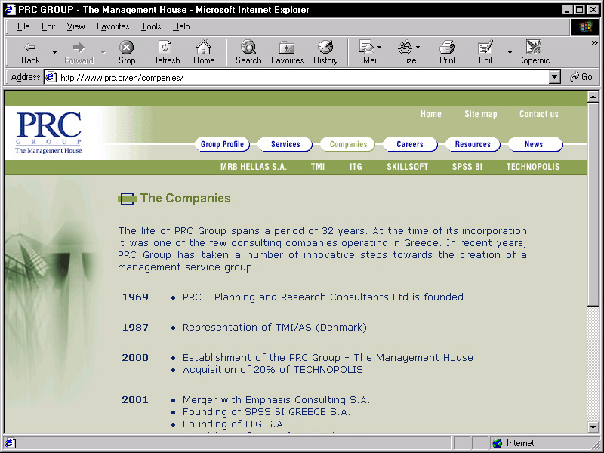The image size is (604, 453).
Task: Open the Edit menu in menu bar
Action: coord(48,26)
